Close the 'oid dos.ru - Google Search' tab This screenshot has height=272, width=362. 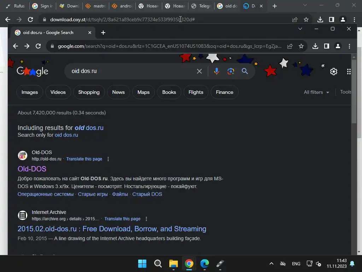(x=90, y=33)
